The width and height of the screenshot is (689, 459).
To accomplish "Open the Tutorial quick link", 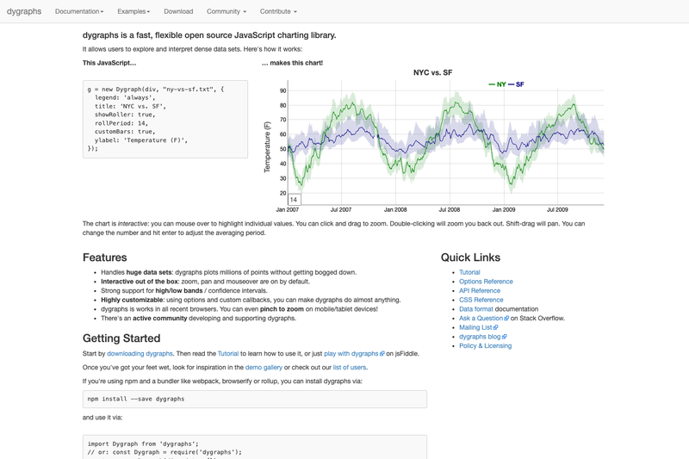I will click(x=469, y=272).
